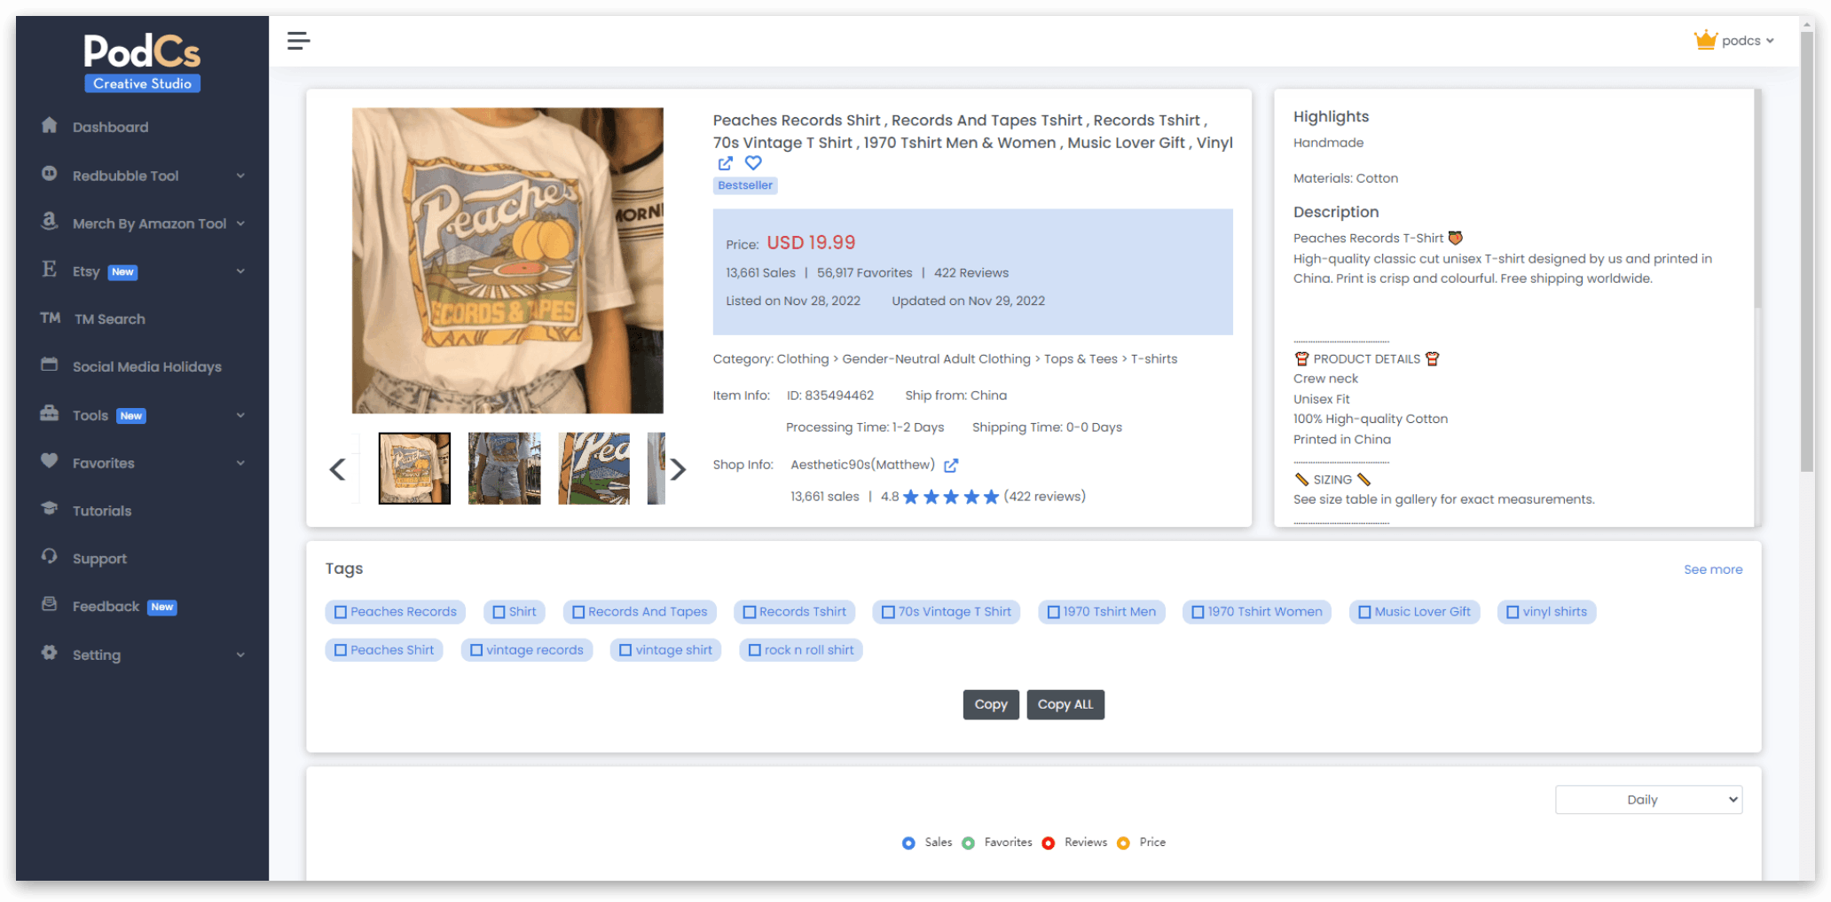This screenshot has height=902, width=1831.
Task: Open the Support page
Action: click(x=99, y=559)
